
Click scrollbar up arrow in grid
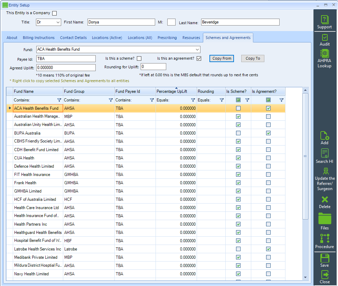coord(305,90)
